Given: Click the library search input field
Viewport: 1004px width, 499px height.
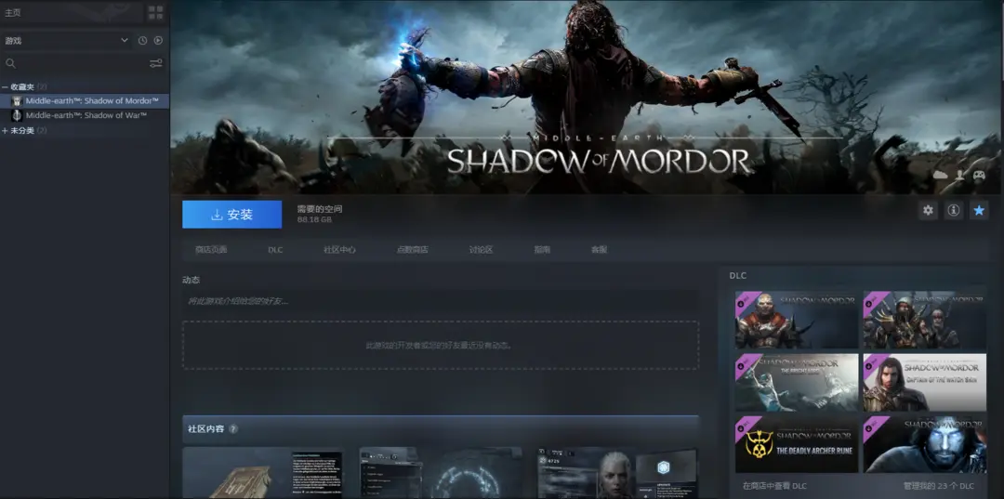Looking at the screenshot, I should (82, 63).
